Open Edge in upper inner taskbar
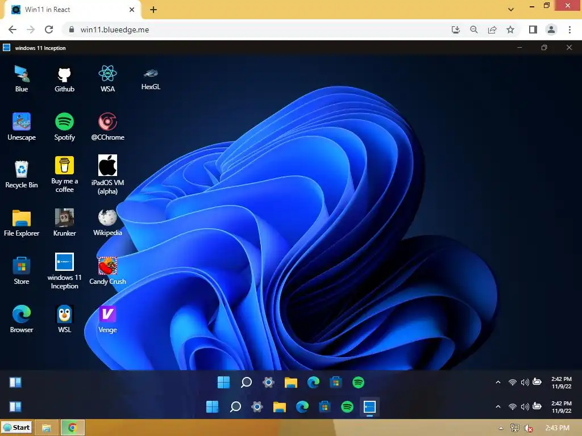 pos(313,382)
